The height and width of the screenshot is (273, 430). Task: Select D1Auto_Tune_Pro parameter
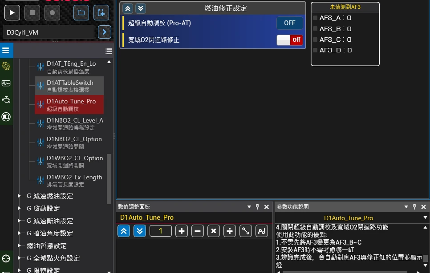click(69, 105)
